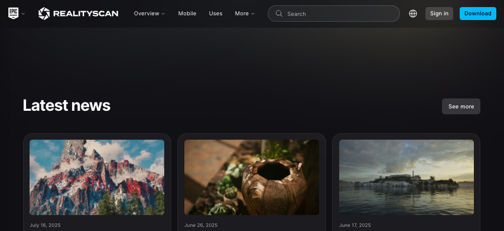The height and width of the screenshot is (231, 504).
Task: Open the mountain landscape news thumbnail
Action: click(x=97, y=177)
